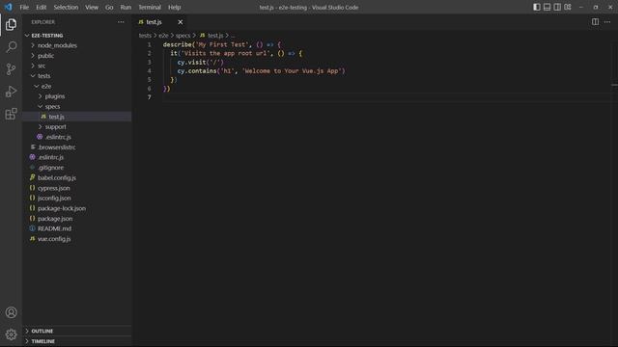Viewport: 618px width, 347px height.
Task: Open Explorer Views and More Actions ellipsis
Action: click(121, 22)
